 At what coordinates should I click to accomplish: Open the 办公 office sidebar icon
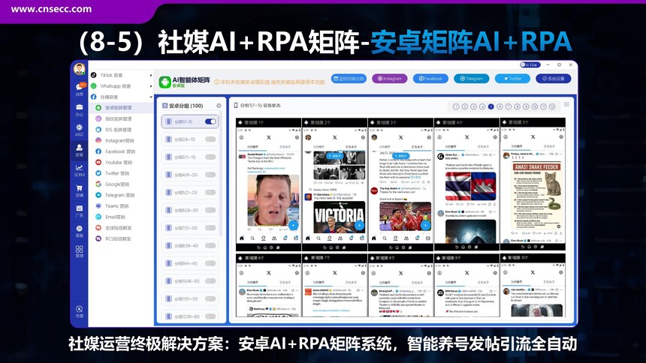coord(79,109)
